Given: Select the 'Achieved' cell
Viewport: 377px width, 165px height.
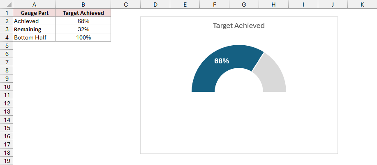Looking at the screenshot, I should (35, 21).
